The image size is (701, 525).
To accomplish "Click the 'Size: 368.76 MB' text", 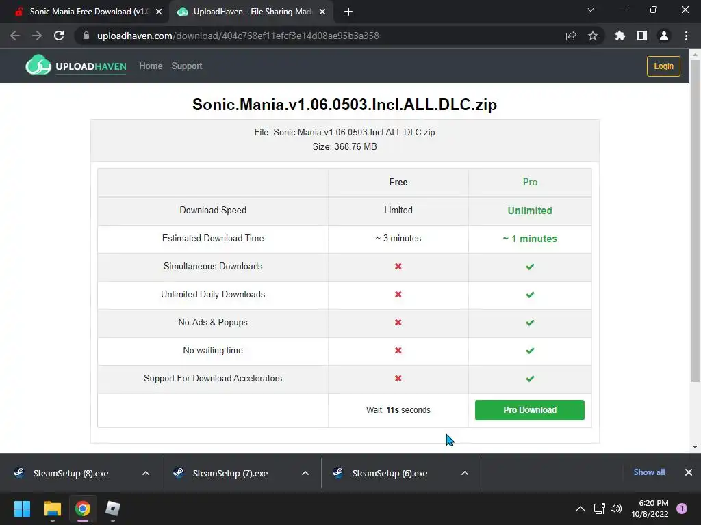I will [x=345, y=146].
